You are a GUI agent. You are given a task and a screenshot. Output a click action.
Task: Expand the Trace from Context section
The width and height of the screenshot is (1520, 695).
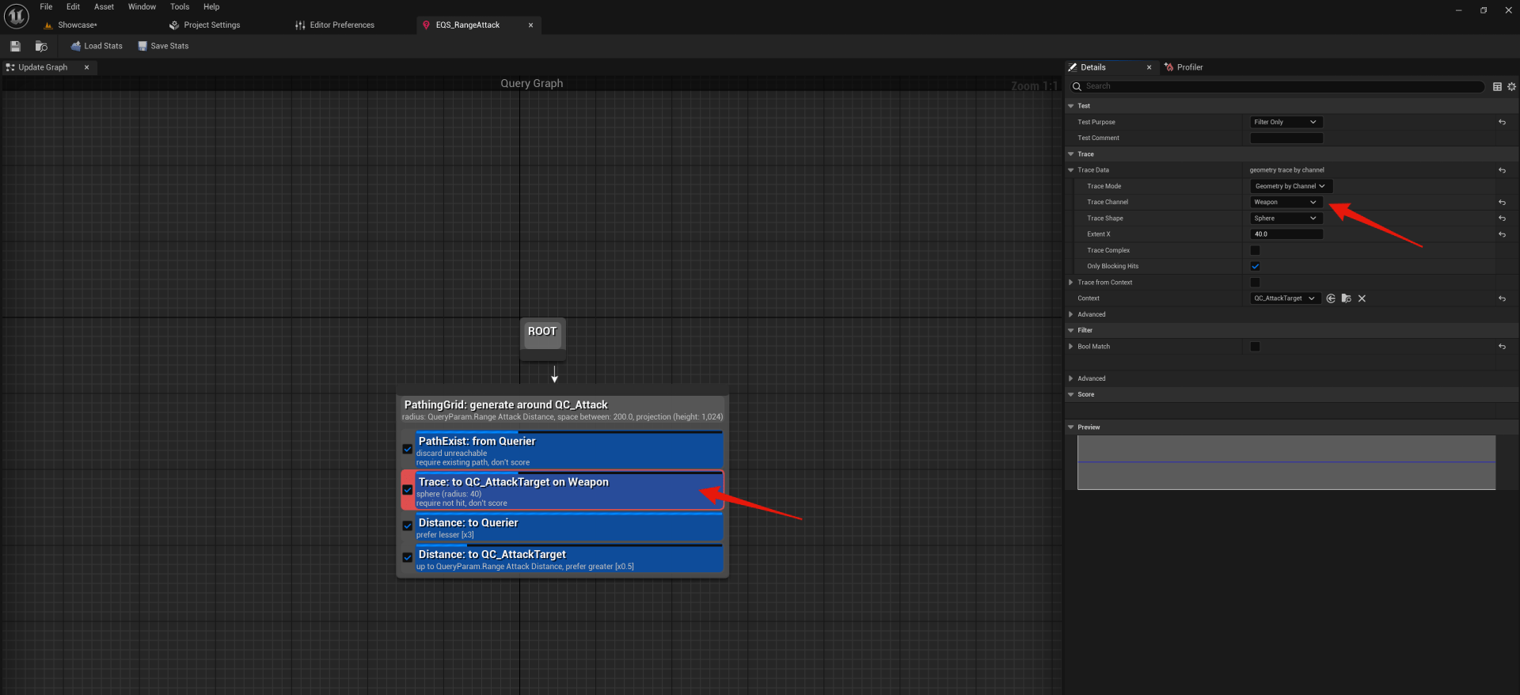1071,283
